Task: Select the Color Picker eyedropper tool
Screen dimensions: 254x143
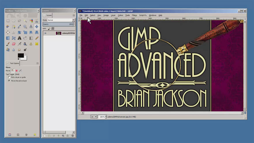Action: coord(19,27)
